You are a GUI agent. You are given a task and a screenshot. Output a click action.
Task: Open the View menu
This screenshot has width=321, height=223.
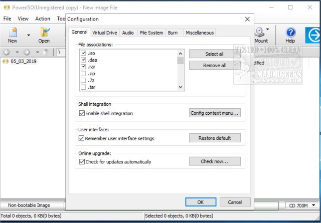point(23,19)
